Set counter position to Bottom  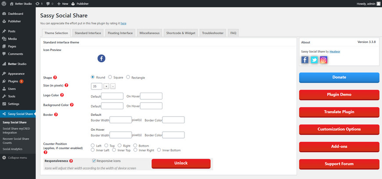(x=135, y=145)
